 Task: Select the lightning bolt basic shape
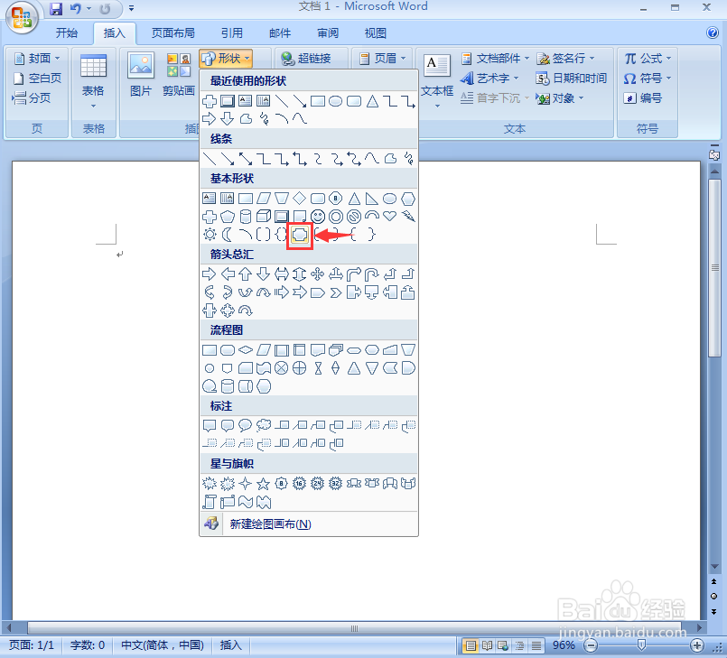(408, 216)
